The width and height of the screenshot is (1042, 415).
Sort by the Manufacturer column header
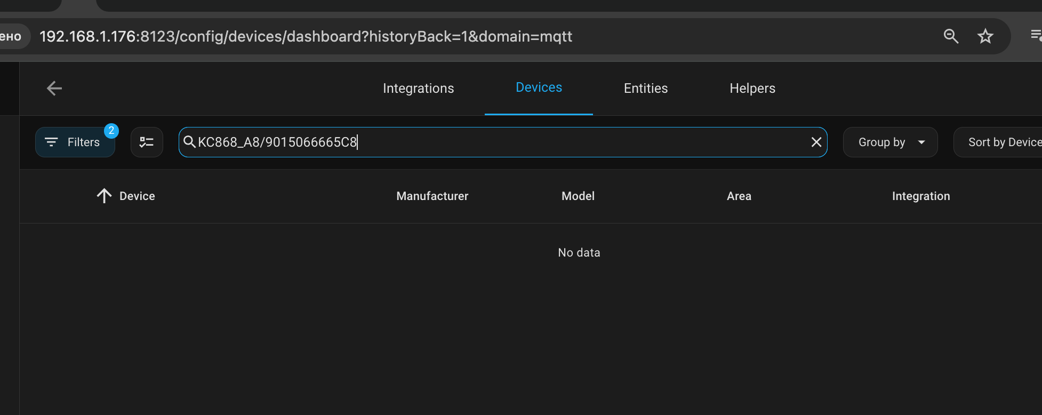(432, 196)
